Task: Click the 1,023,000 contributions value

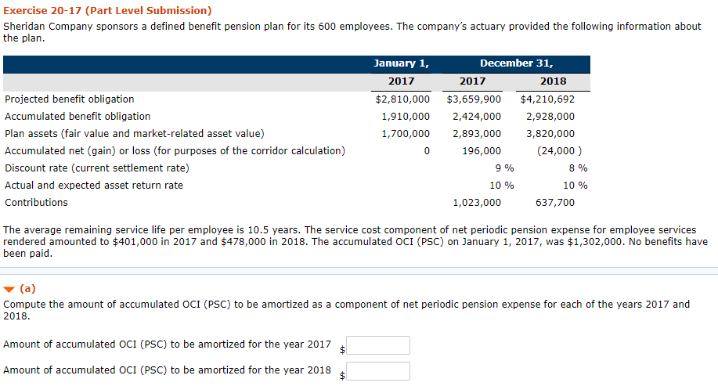Action: pyautogui.click(x=477, y=203)
